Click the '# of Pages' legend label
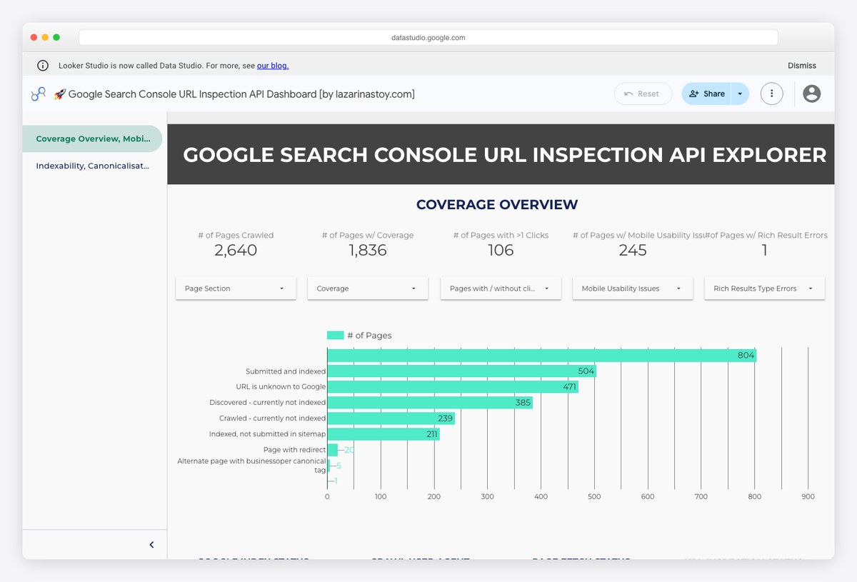The height and width of the screenshot is (582, 857). pyautogui.click(x=369, y=336)
